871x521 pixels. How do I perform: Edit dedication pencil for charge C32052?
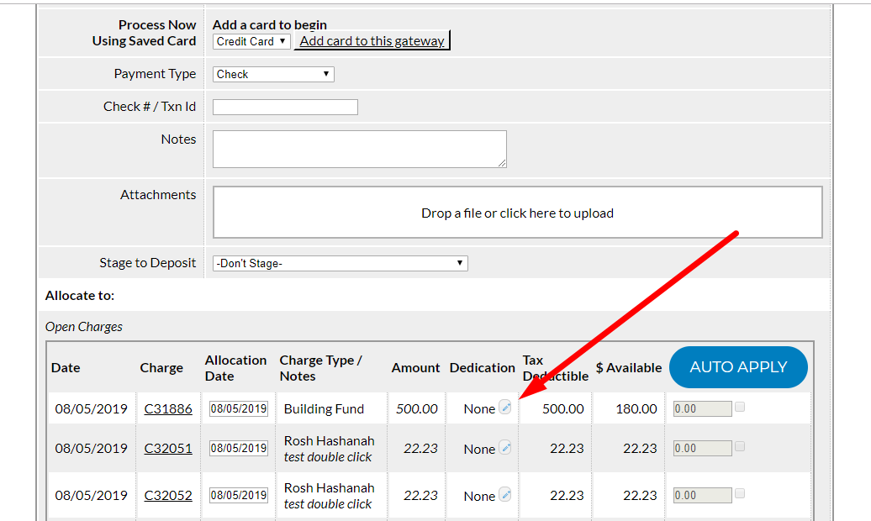[505, 495]
